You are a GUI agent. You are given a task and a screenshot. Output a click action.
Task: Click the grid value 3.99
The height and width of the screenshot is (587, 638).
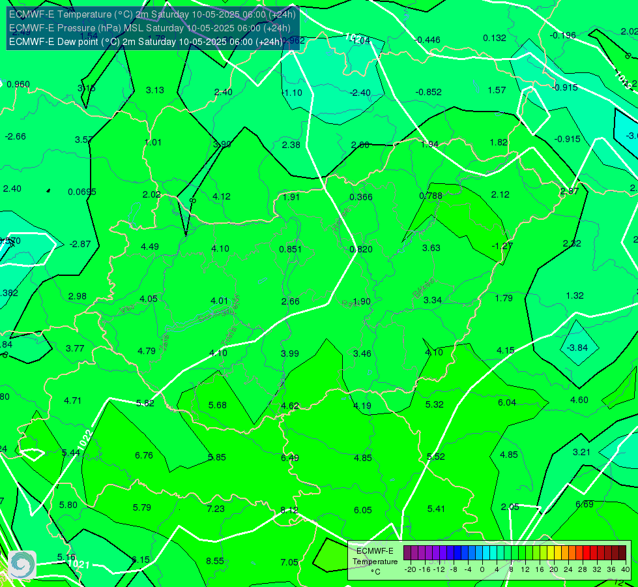290,354
